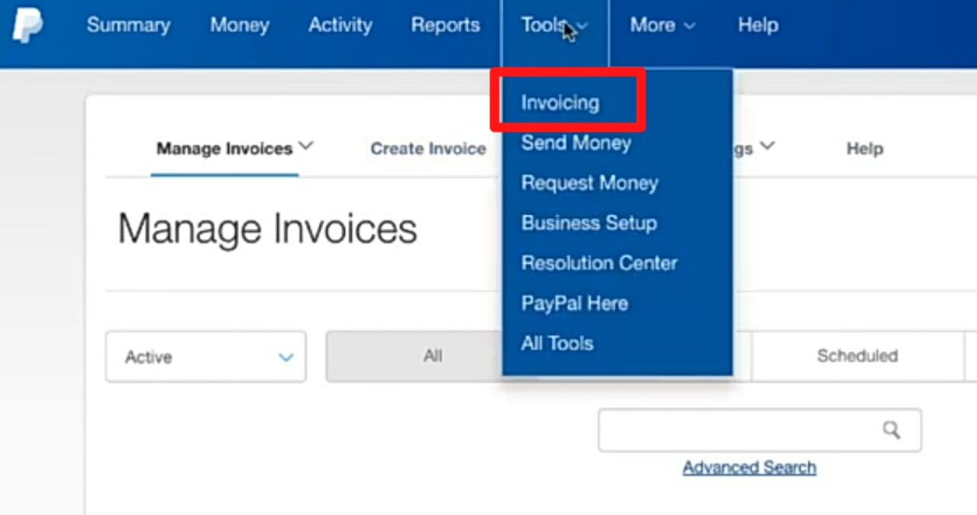Open Reports from the top navigation

click(445, 25)
